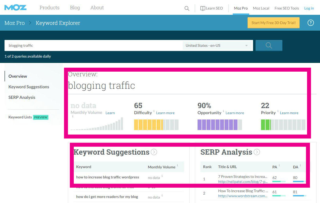This screenshot has width=320, height=203.
Task: Click Learn more next to Difficulty
Action: point(165,113)
